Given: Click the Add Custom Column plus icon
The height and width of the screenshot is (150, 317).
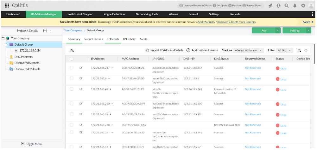Looking at the screenshot, I should click(x=188, y=50).
